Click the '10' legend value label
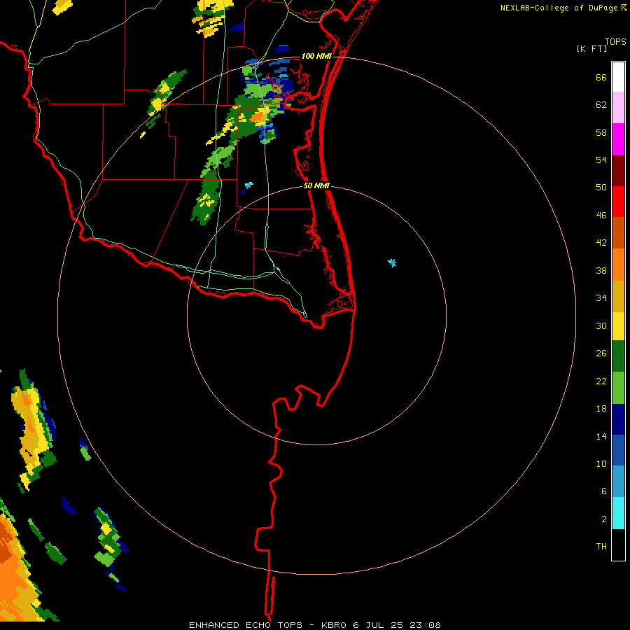The width and height of the screenshot is (630, 630). pos(601,463)
